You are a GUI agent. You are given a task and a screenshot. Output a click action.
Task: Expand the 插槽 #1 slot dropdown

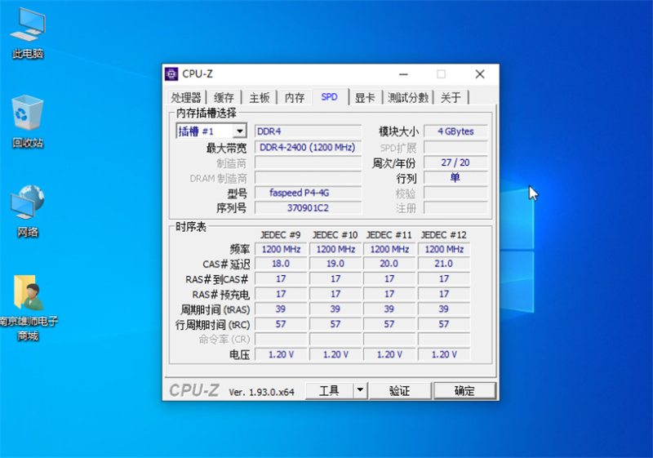pos(239,131)
